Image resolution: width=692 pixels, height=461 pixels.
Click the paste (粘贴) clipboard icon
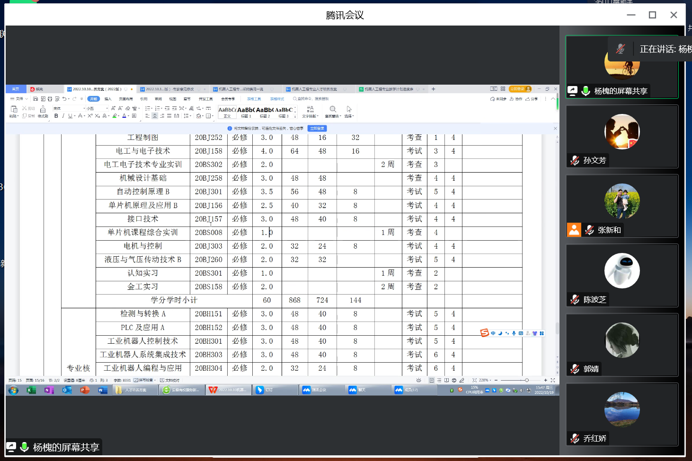[x=14, y=110]
